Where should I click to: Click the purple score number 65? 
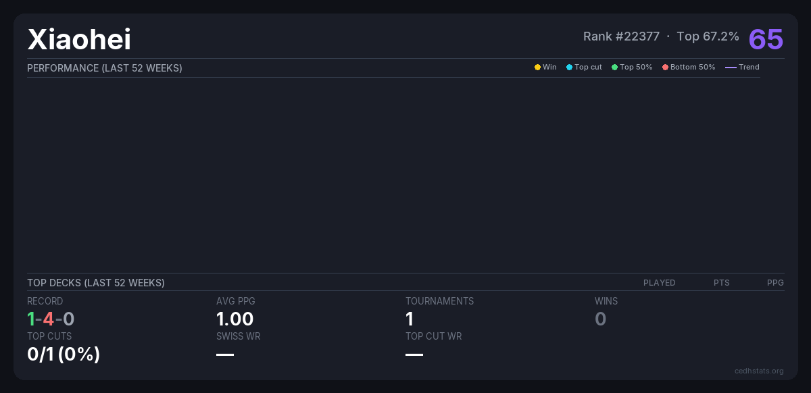766,39
